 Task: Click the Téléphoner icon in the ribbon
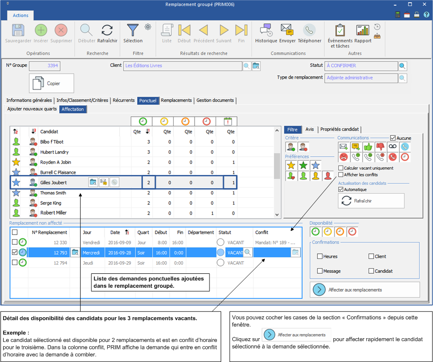click(309, 30)
